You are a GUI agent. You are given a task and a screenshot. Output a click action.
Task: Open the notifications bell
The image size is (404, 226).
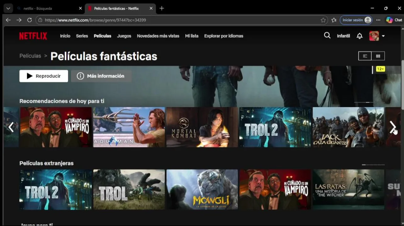(x=360, y=36)
